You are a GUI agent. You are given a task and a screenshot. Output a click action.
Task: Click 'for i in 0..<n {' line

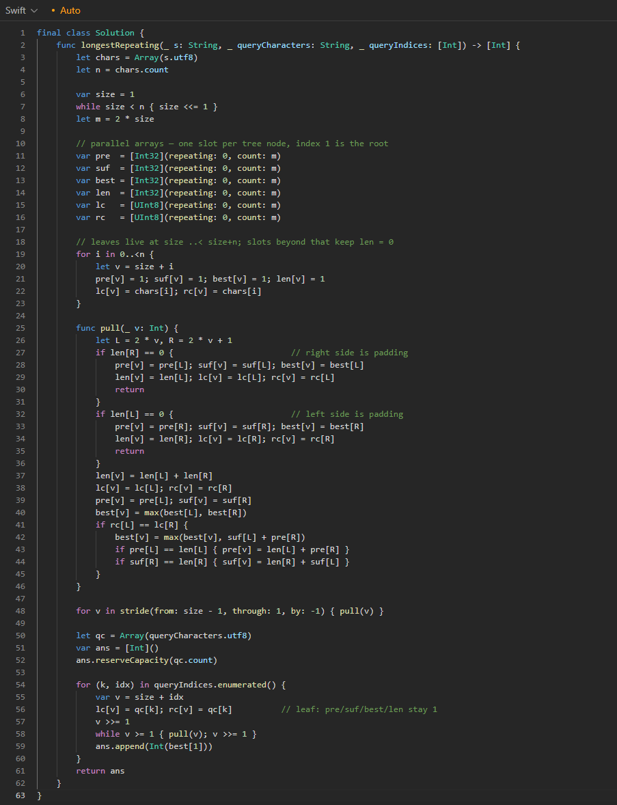(115, 254)
